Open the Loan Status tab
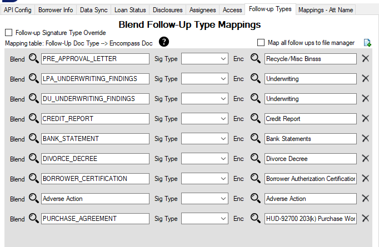Viewport: 379px width, 247px height. pos(130,10)
